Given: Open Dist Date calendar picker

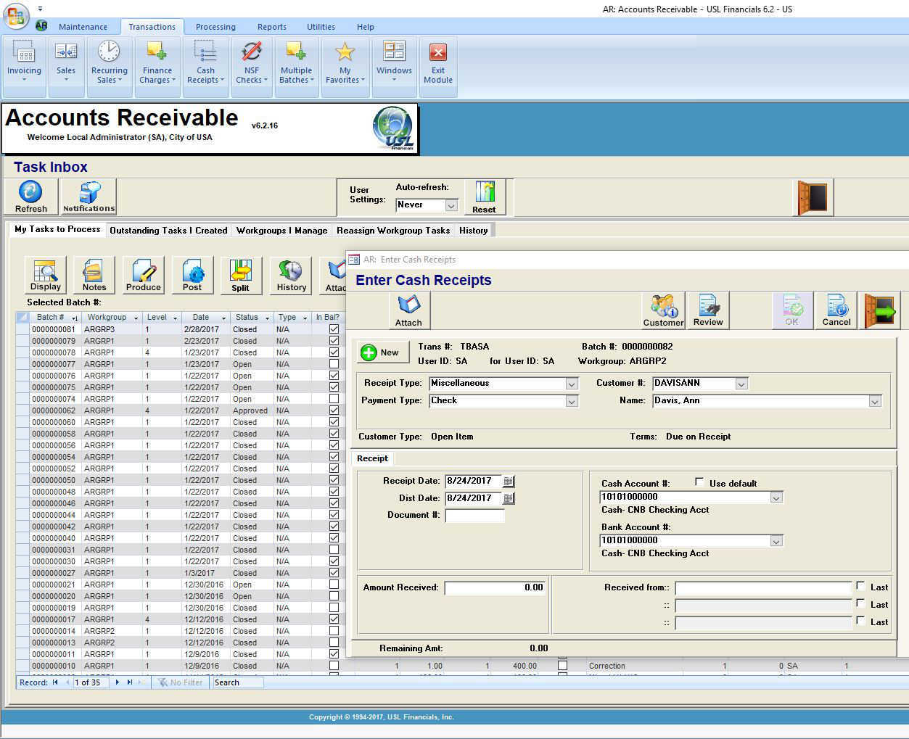Looking at the screenshot, I should pyautogui.click(x=509, y=498).
